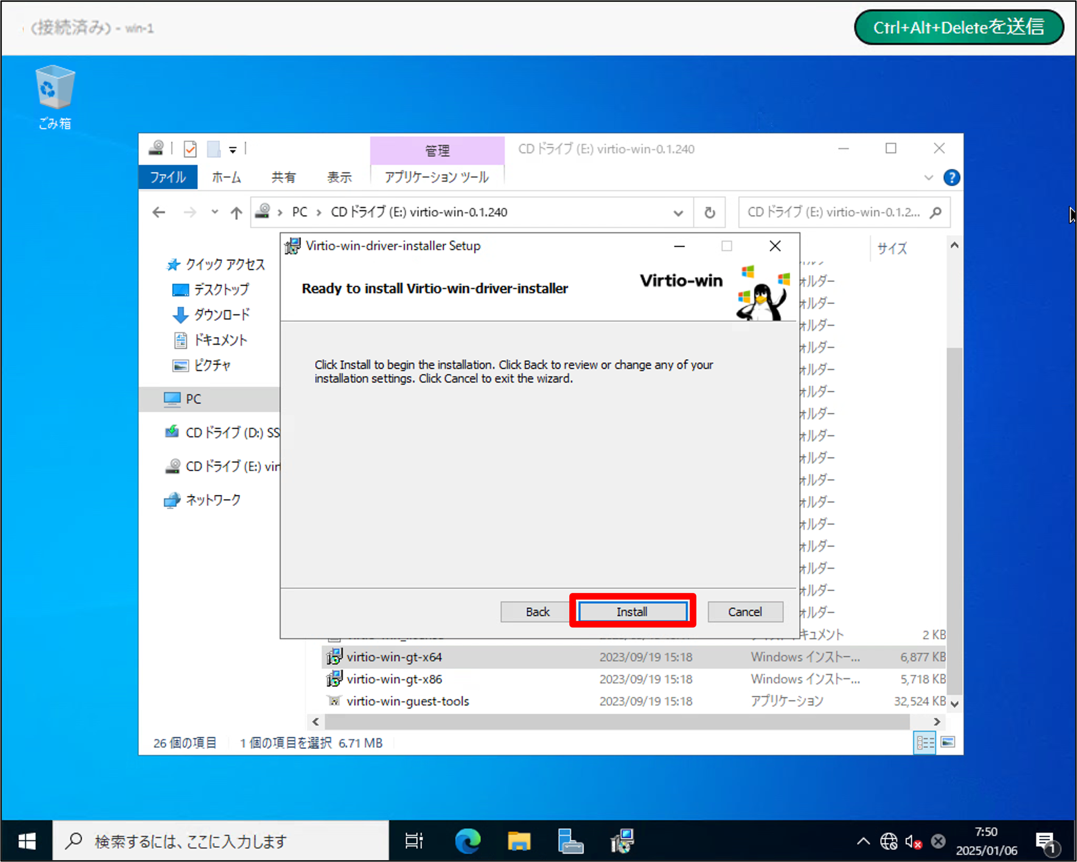Click the Install button in setup wizard

tap(632, 611)
